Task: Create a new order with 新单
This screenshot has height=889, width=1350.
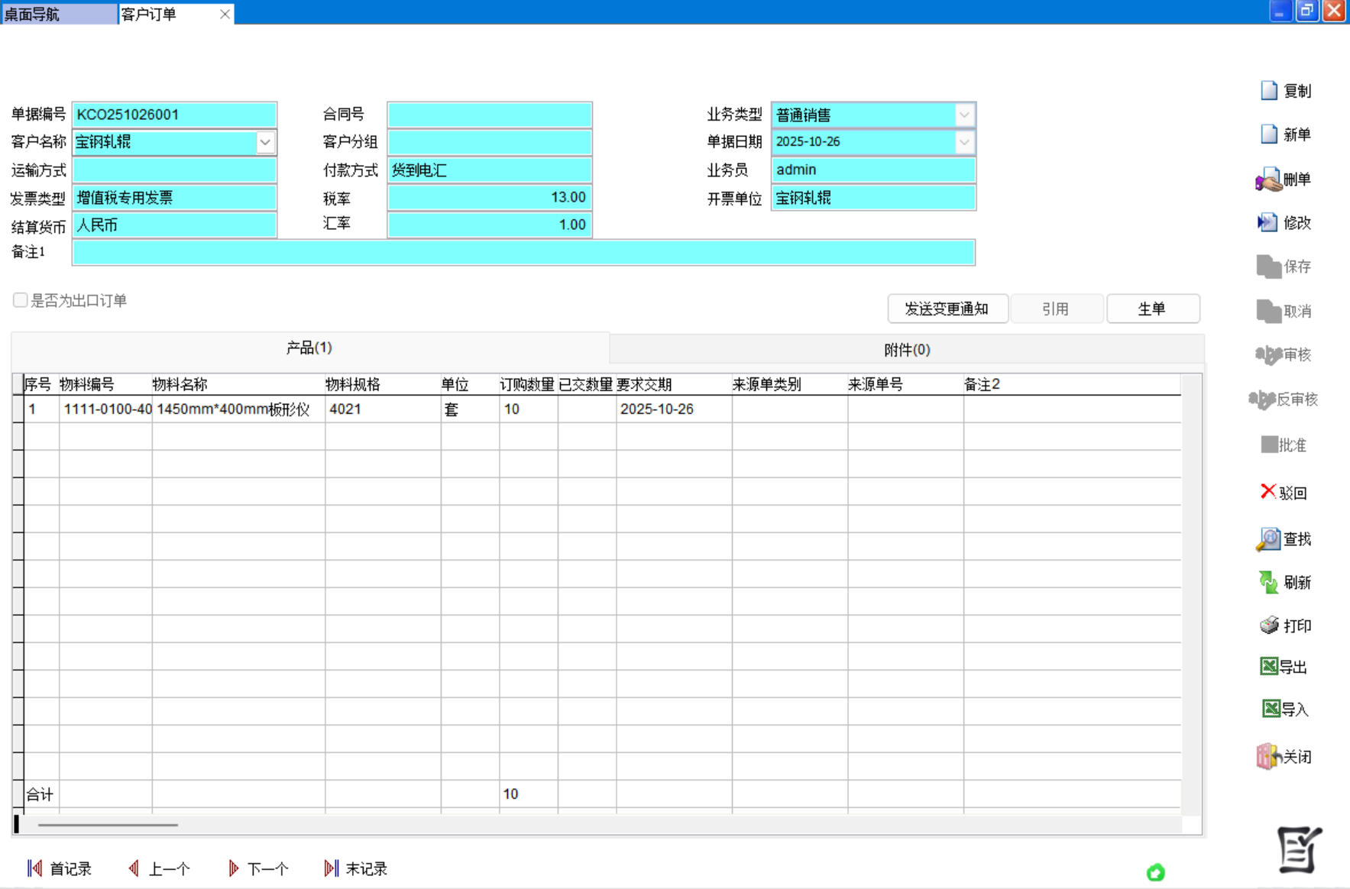Action: (x=1269, y=134)
